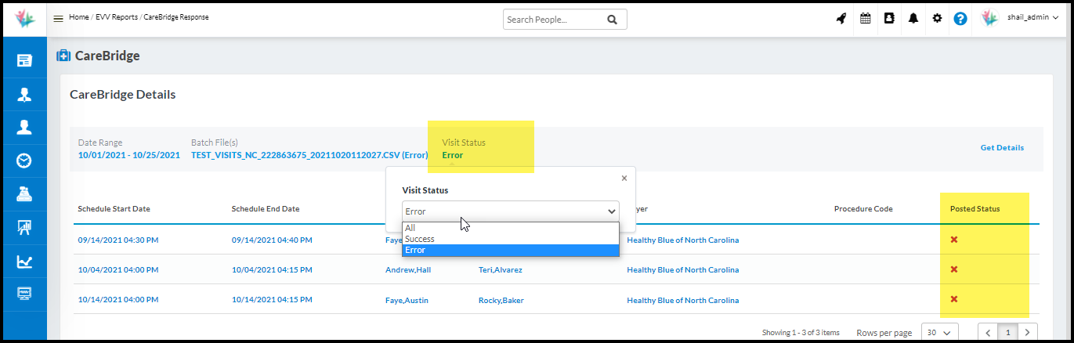
Task: Sort by Posted Status column
Action: pos(975,209)
